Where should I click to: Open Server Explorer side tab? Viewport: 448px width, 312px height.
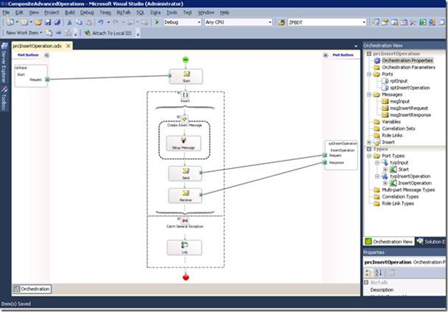tap(4, 63)
